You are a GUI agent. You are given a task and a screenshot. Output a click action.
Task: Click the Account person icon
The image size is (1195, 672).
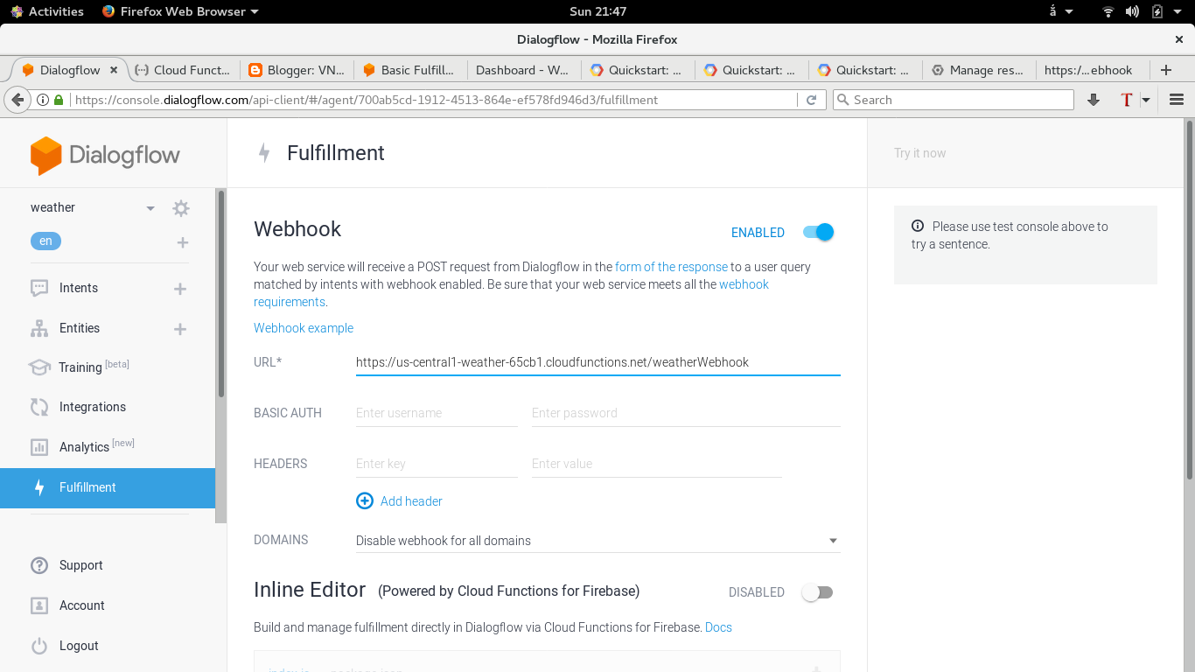point(39,605)
